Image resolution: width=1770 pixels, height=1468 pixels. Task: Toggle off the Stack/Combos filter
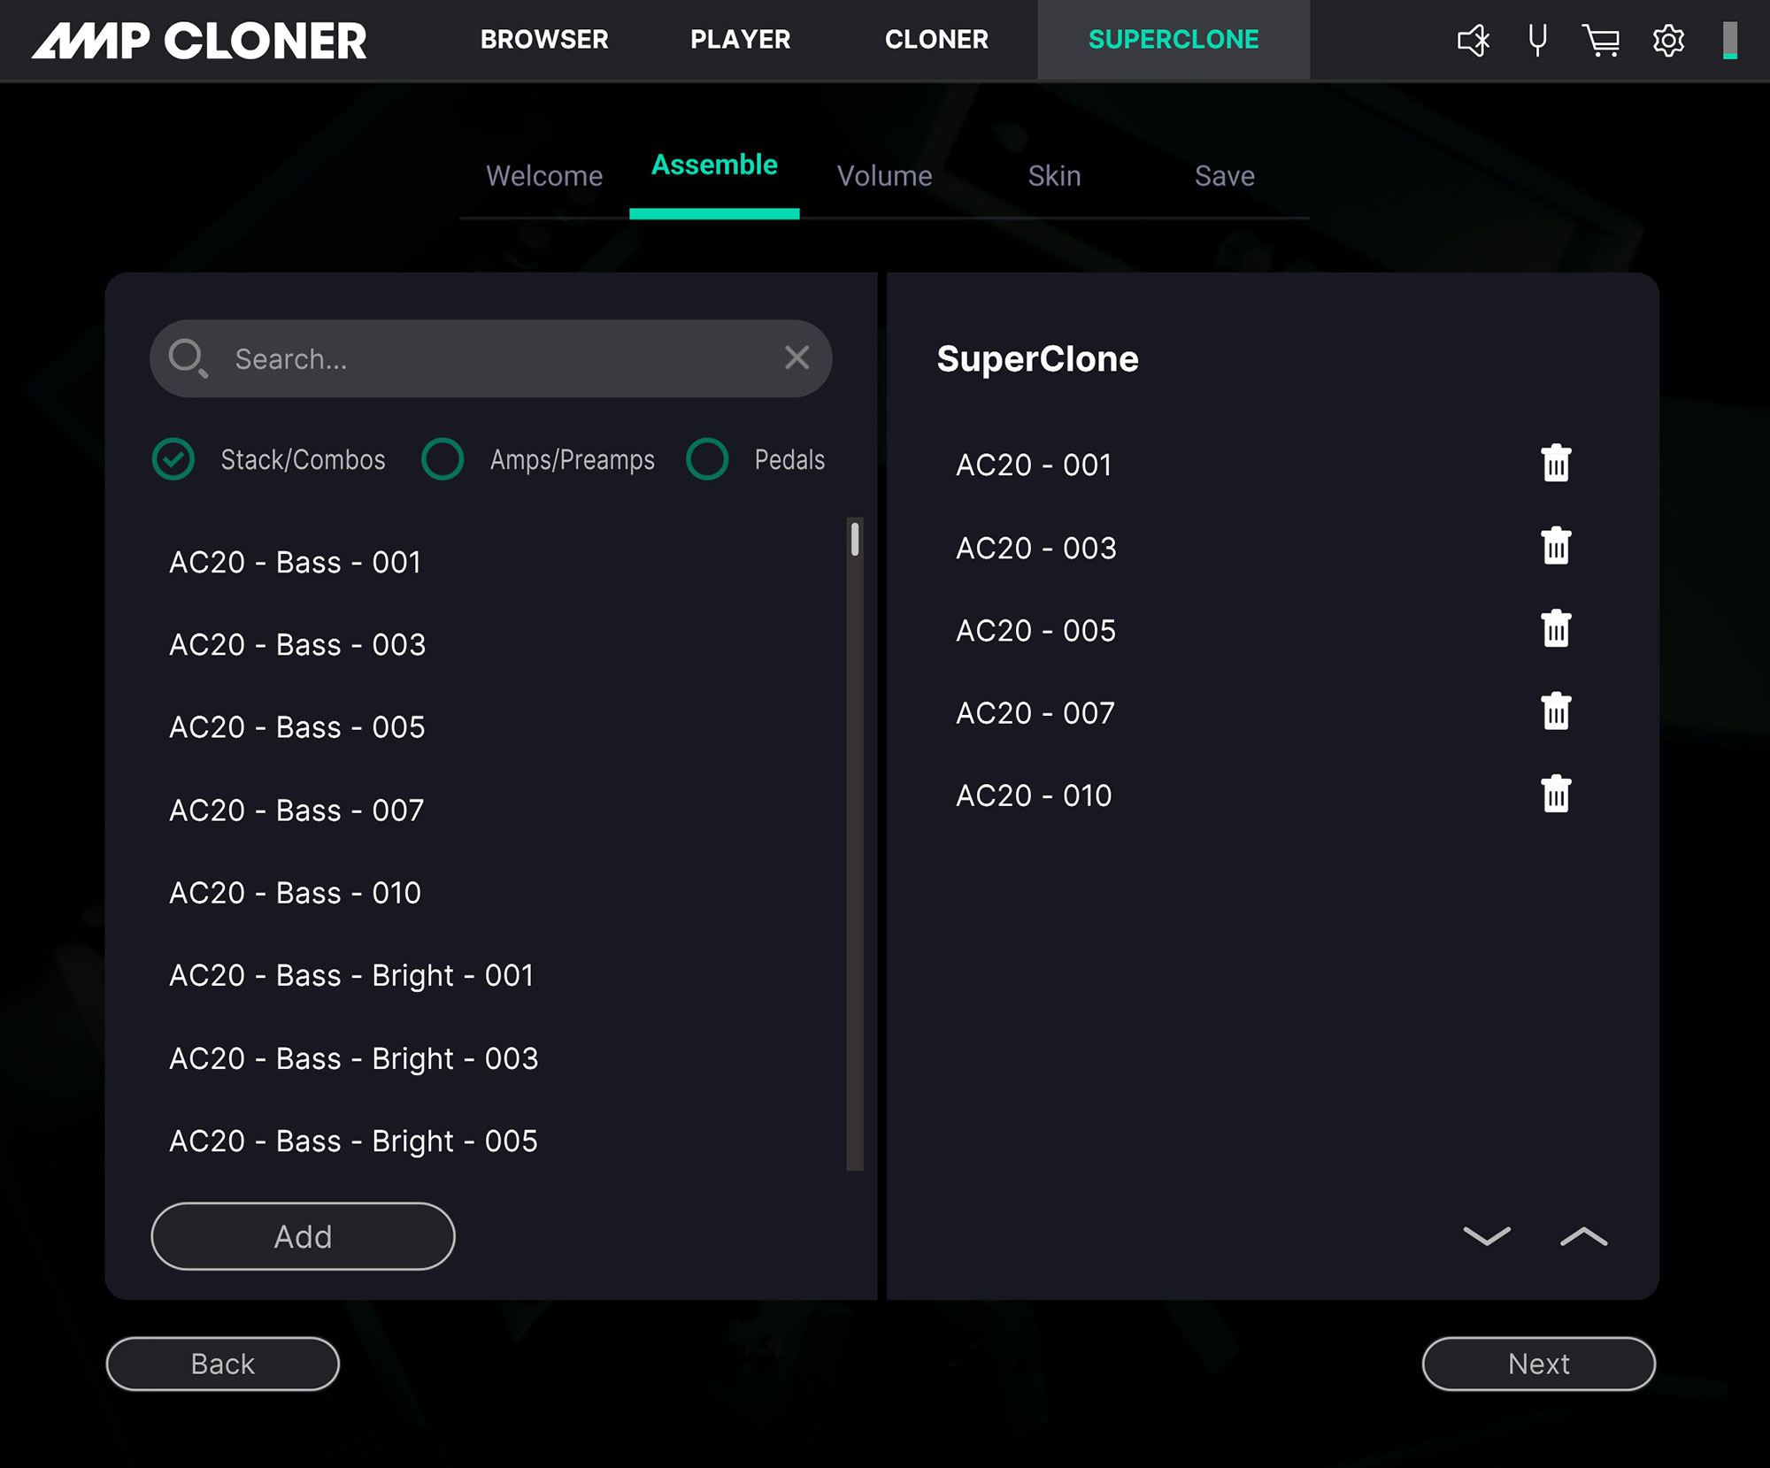pyautogui.click(x=173, y=459)
